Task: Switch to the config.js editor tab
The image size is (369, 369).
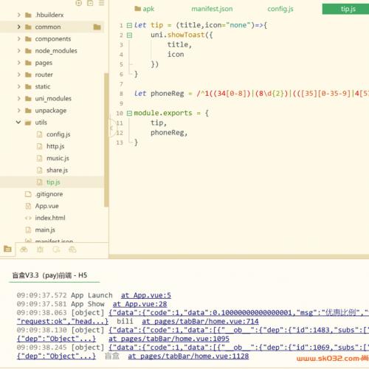Action: pyautogui.click(x=280, y=9)
